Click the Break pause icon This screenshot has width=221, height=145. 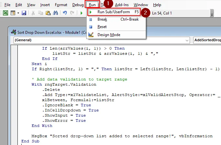click(90, 20)
